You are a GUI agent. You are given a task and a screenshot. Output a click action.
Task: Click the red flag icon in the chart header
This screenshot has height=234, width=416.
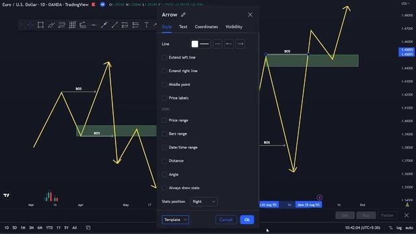(94, 5)
